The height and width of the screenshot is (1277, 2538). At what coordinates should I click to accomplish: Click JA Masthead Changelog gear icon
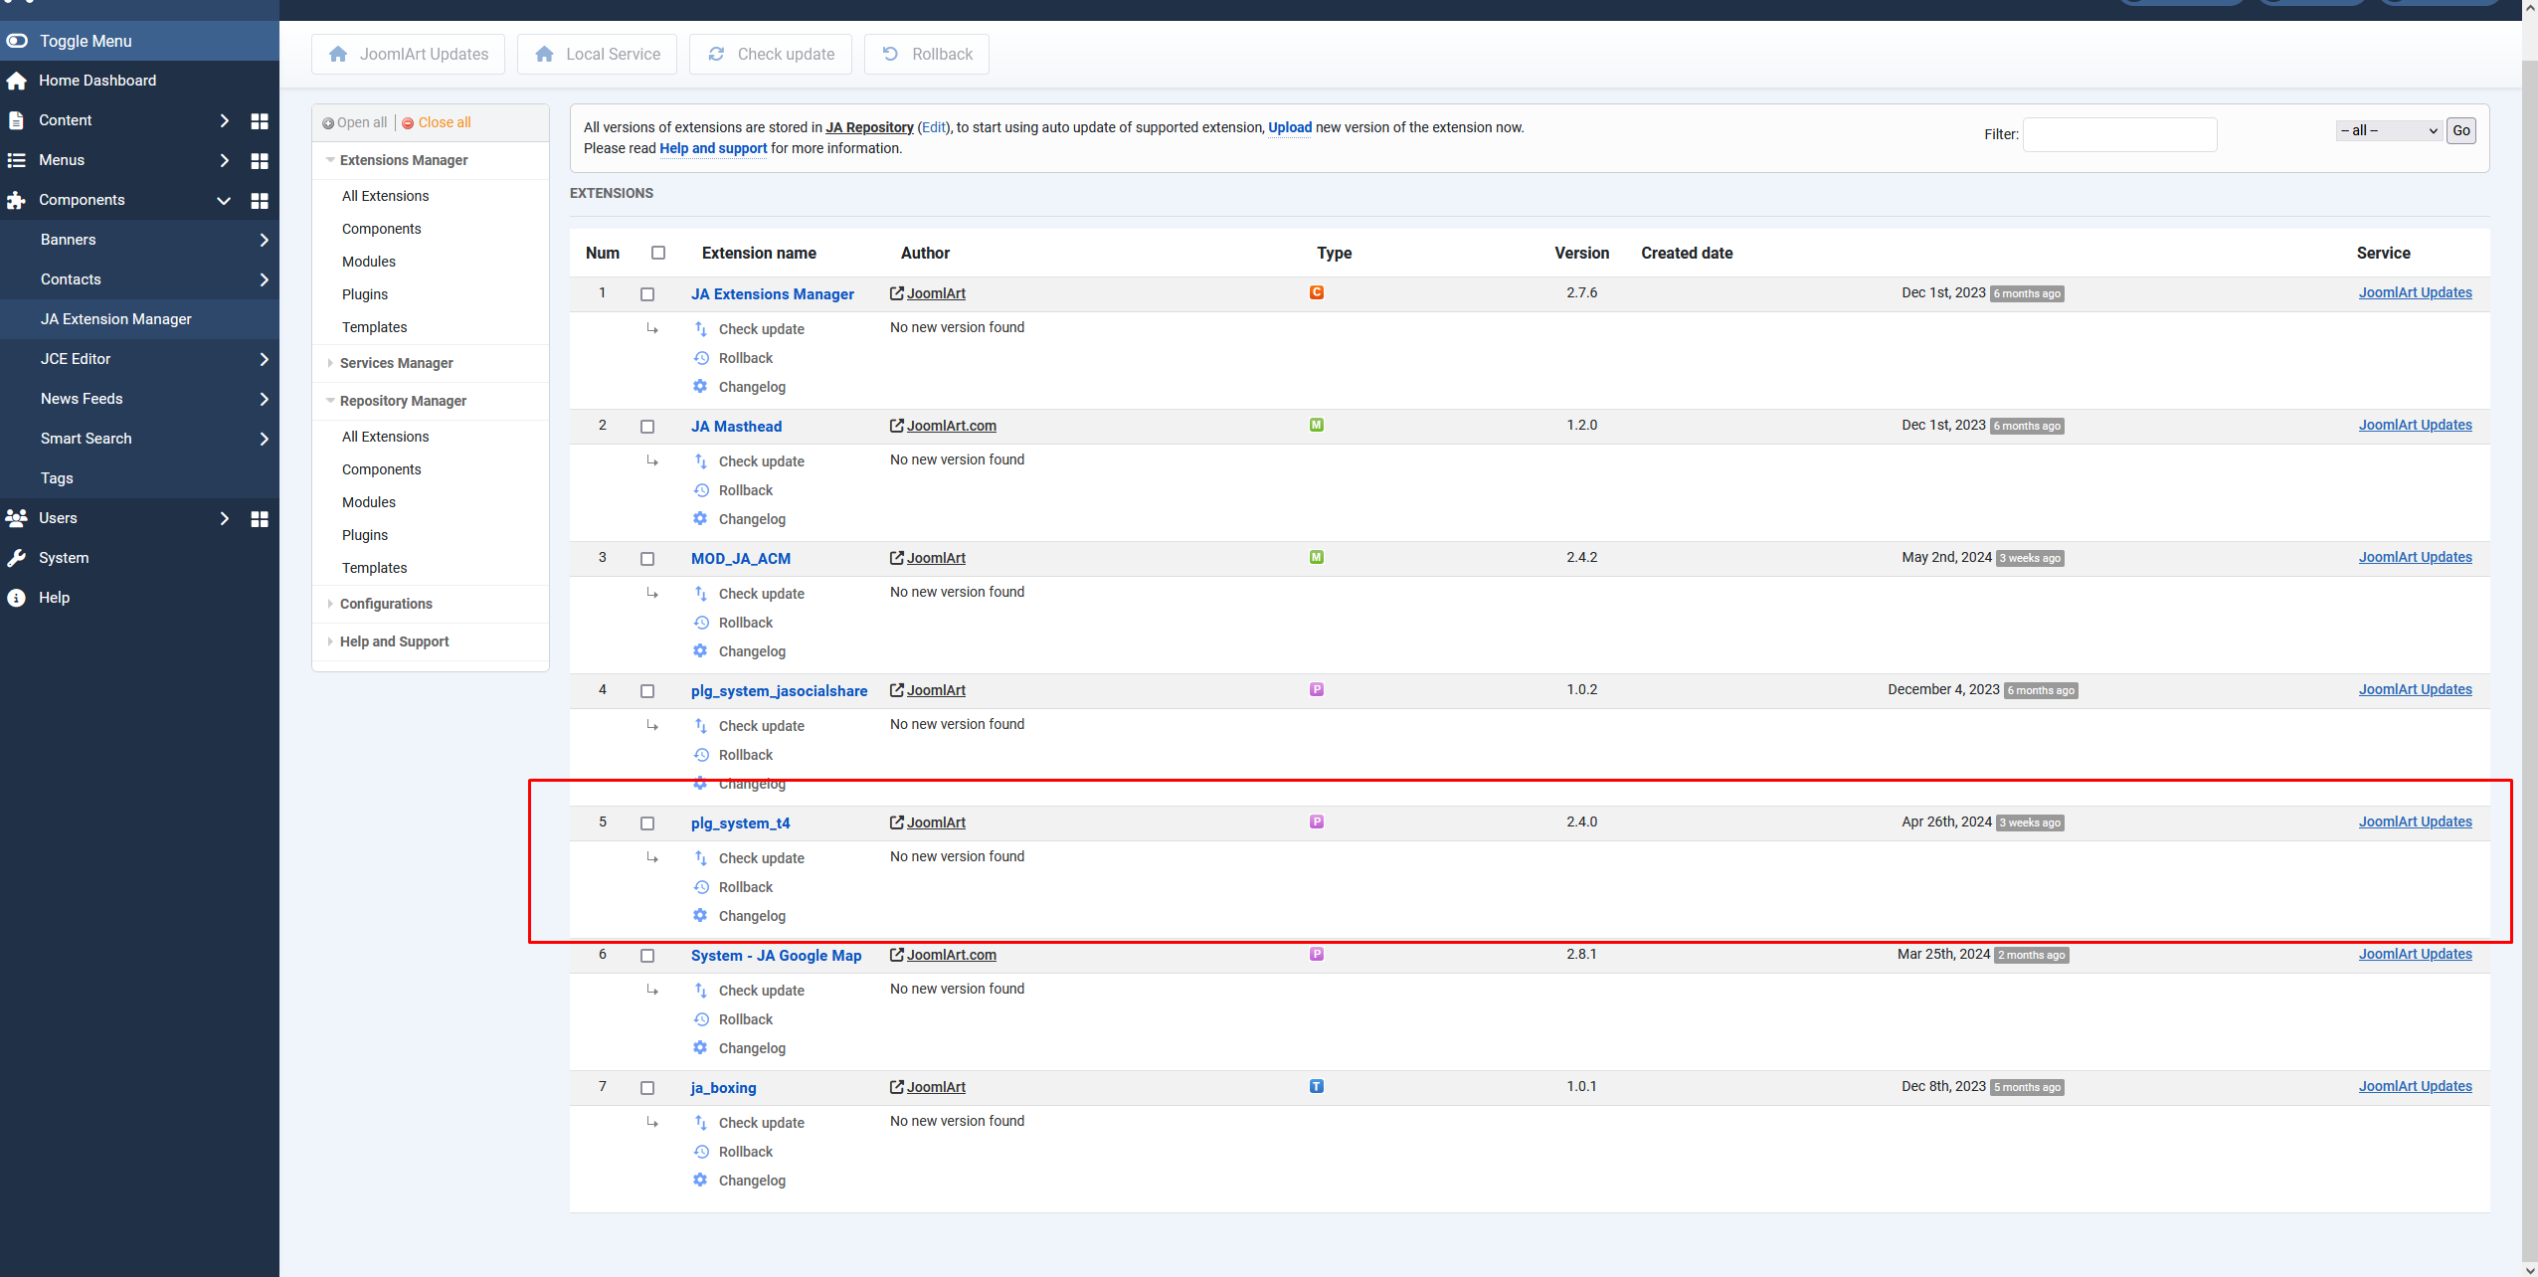pos(700,518)
